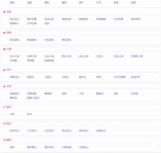This screenshot has height=153, width=161.
Task: Open the 武侠仙侠 novel category
Action: point(49,19)
